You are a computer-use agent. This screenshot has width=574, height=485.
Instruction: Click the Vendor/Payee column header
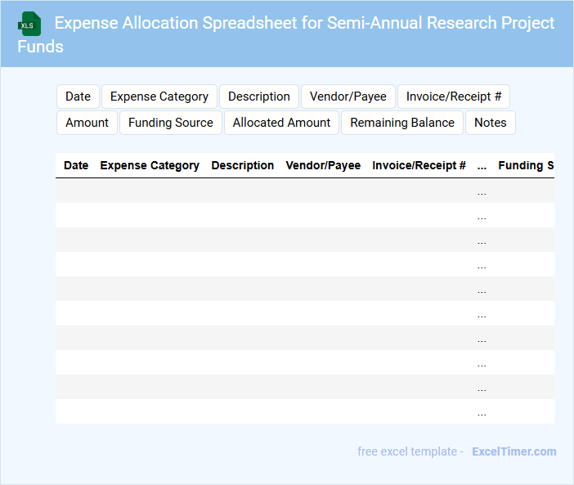point(323,165)
